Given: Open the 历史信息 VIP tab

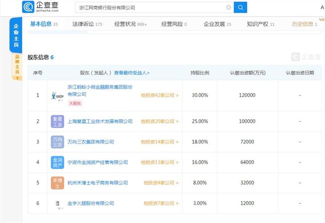Looking at the screenshot, I should point(304,24).
